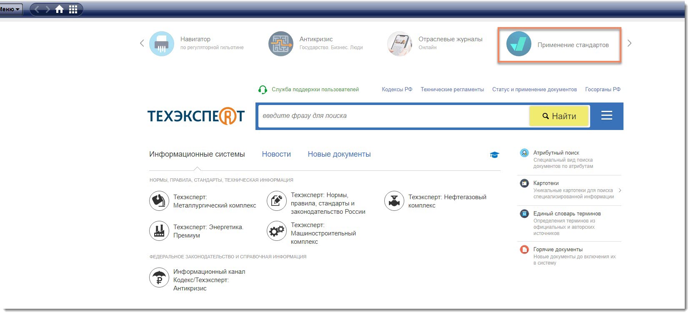Open Госорганы РФ link
Image resolution: width=691 pixels, height=315 pixels.
click(603, 90)
